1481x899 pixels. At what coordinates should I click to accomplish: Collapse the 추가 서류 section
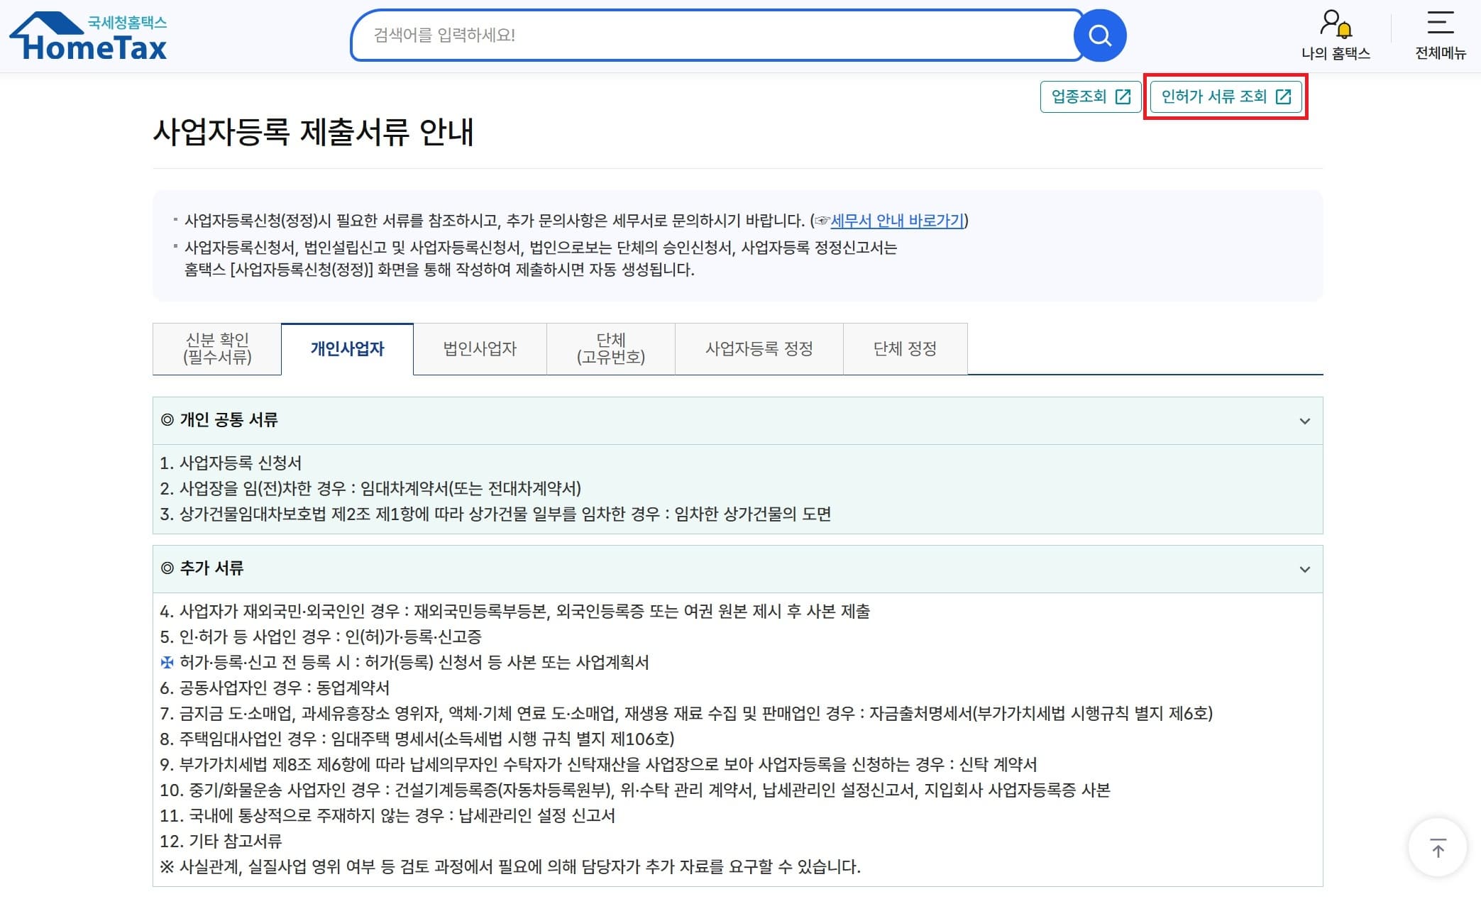pyautogui.click(x=1302, y=568)
